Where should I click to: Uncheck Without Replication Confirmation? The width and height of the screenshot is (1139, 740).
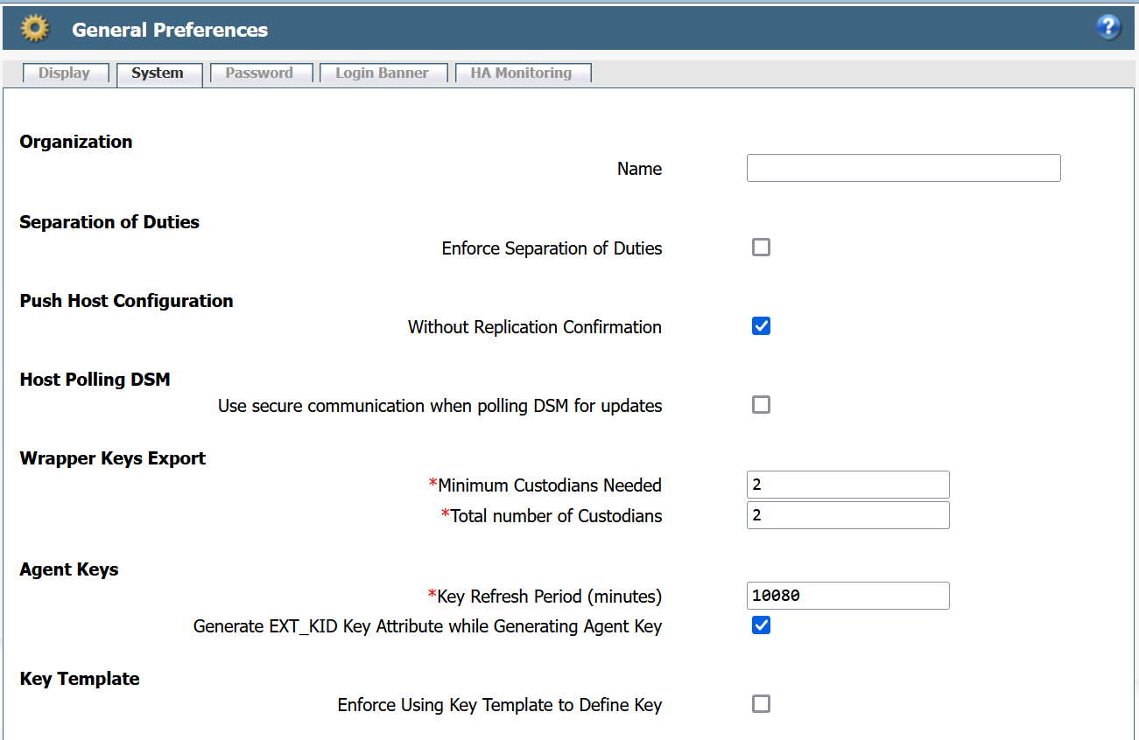click(761, 325)
